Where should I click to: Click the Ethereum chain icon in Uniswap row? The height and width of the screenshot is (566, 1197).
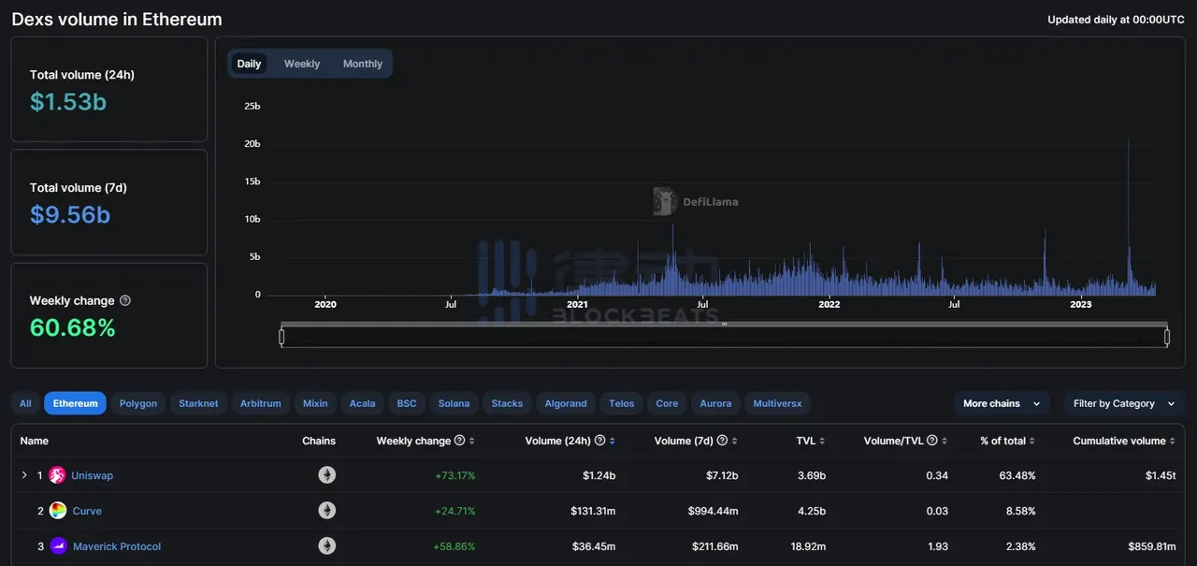[326, 475]
